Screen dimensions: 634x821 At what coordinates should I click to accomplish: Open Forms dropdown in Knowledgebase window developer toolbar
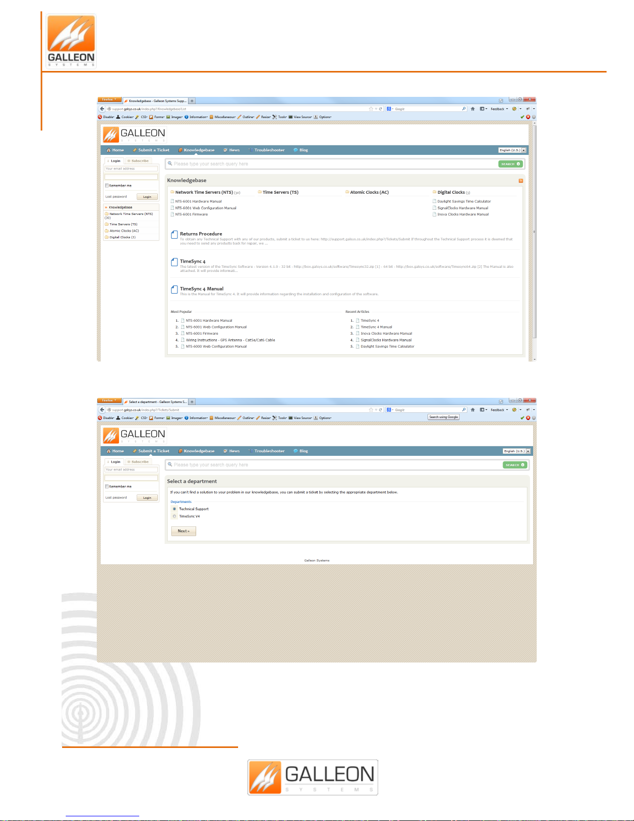(157, 117)
